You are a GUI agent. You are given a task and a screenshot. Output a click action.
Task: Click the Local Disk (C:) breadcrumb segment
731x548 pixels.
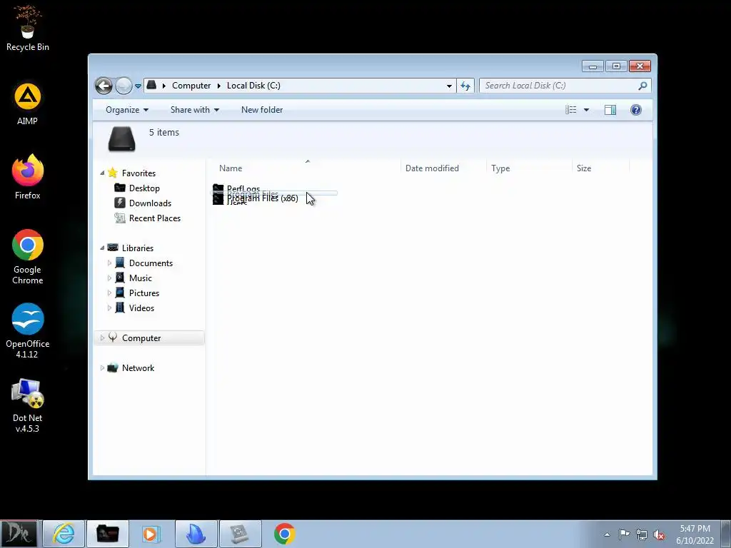point(253,86)
